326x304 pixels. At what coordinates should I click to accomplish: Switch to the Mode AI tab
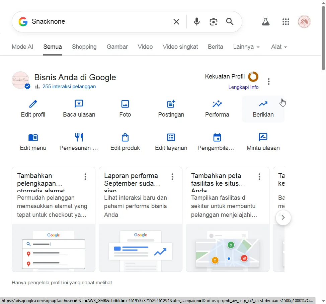pos(22,47)
